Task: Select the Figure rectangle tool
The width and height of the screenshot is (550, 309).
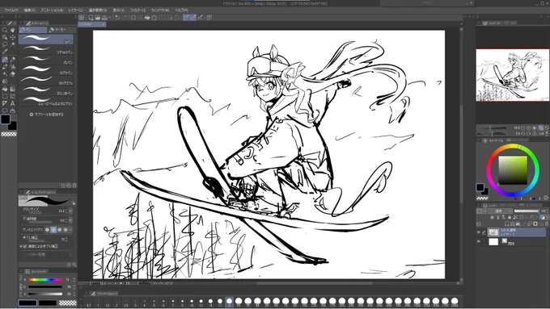Action: click(5, 96)
